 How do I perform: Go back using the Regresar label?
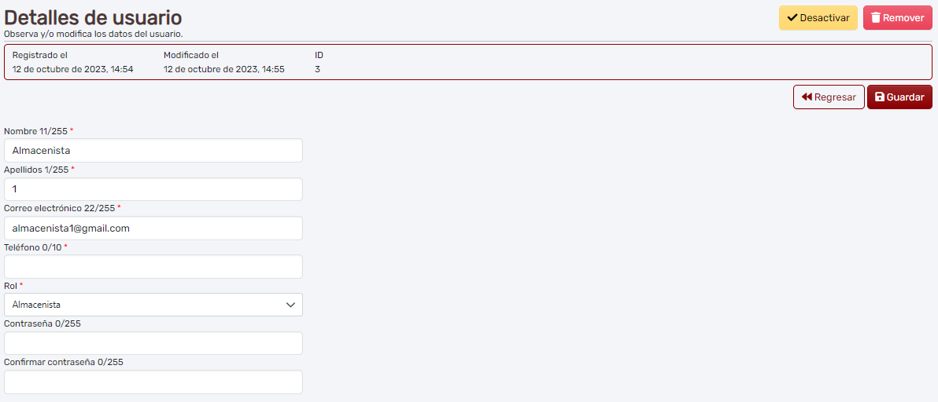click(x=835, y=97)
